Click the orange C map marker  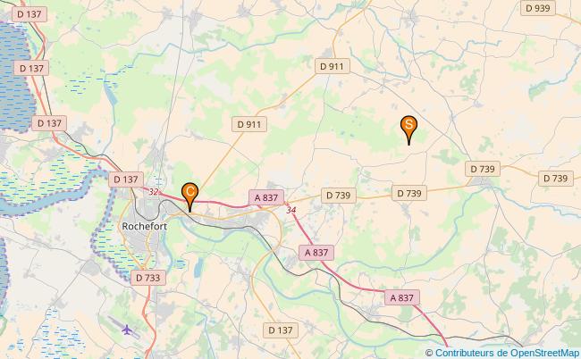pos(189,196)
